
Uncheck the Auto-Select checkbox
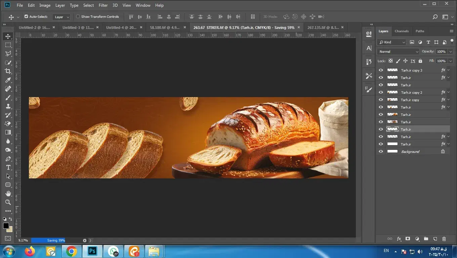(x=26, y=16)
